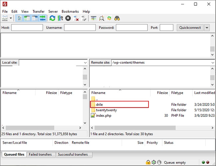Open the Site Manager dropdown arrow
The image size is (216, 166).
tap(11, 18)
